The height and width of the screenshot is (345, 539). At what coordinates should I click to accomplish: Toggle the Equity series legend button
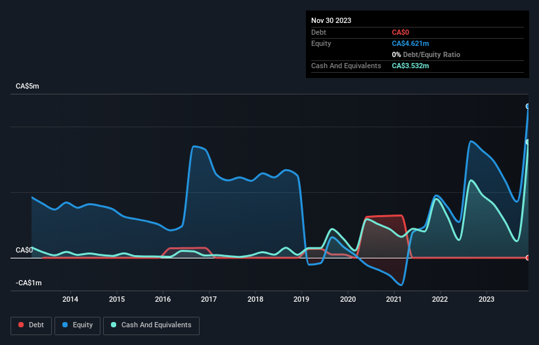coord(77,325)
